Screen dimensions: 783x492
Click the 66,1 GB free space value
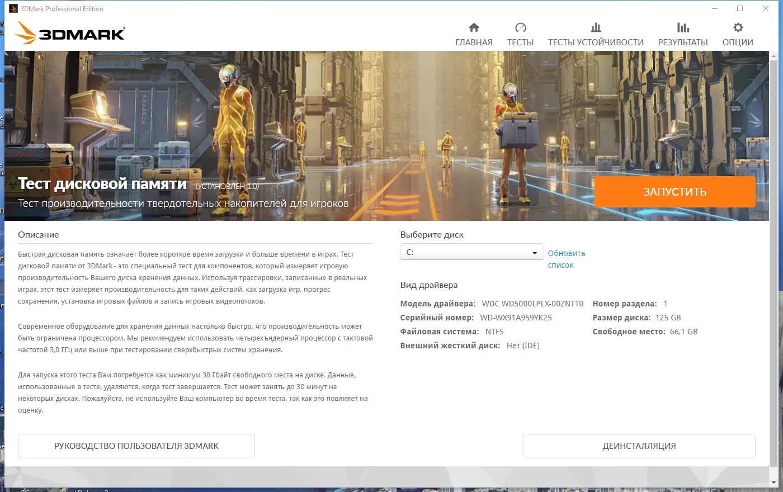pos(683,332)
